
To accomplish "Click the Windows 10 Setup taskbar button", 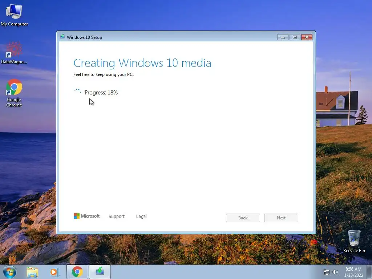I will [x=100, y=272].
